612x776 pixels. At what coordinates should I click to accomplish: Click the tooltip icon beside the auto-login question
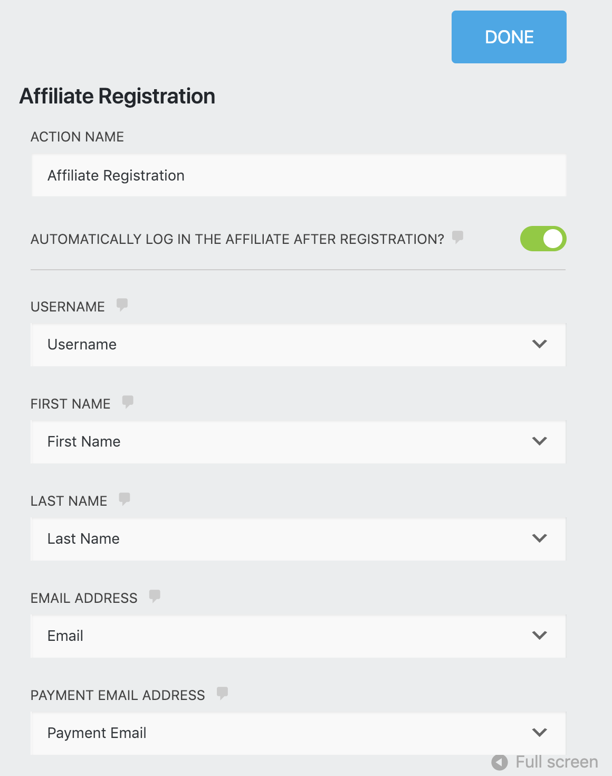(x=457, y=238)
